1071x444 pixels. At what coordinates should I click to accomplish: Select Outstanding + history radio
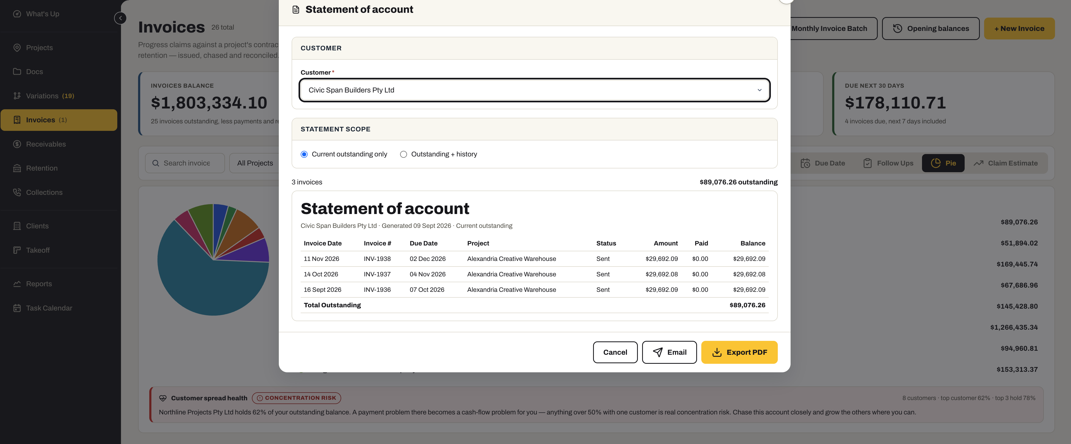[403, 154]
